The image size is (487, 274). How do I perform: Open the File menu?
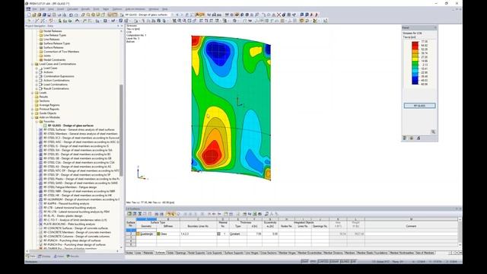tap(34, 9)
